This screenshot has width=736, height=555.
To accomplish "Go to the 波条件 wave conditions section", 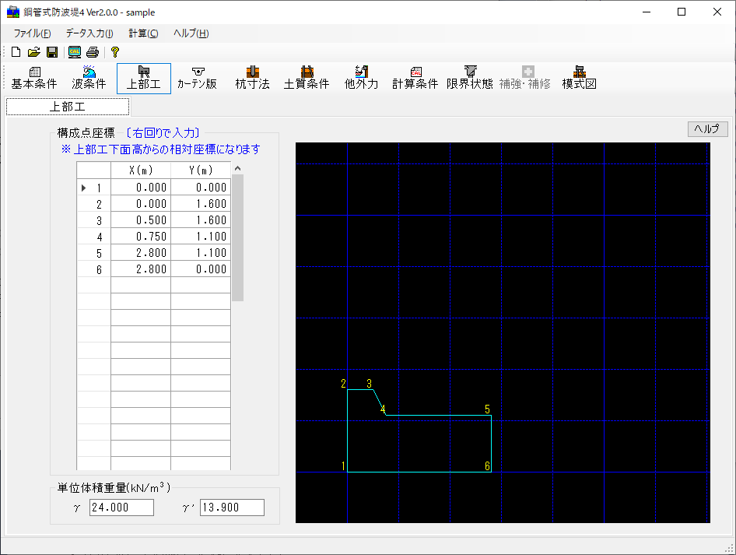I will [89, 79].
